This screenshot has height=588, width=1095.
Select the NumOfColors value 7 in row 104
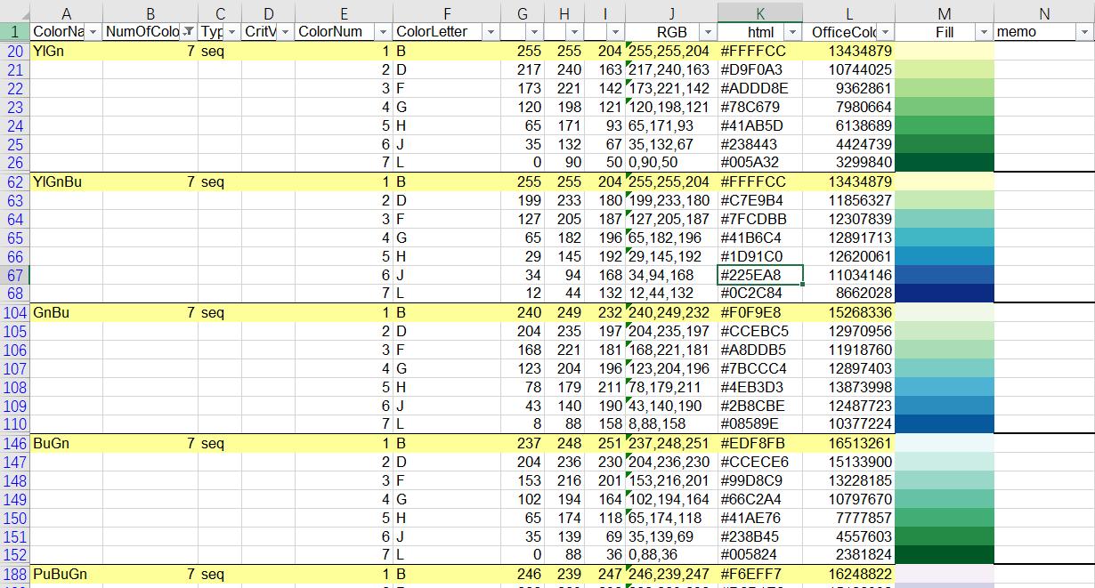tap(150, 312)
